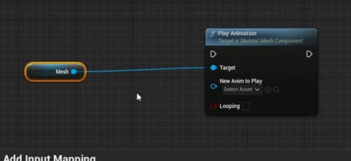The width and height of the screenshot is (351, 161).
Task: Click the New Anim to Play pin
Action: click(x=214, y=87)
